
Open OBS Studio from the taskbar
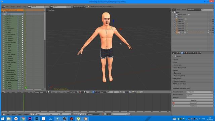click(64, 119)
